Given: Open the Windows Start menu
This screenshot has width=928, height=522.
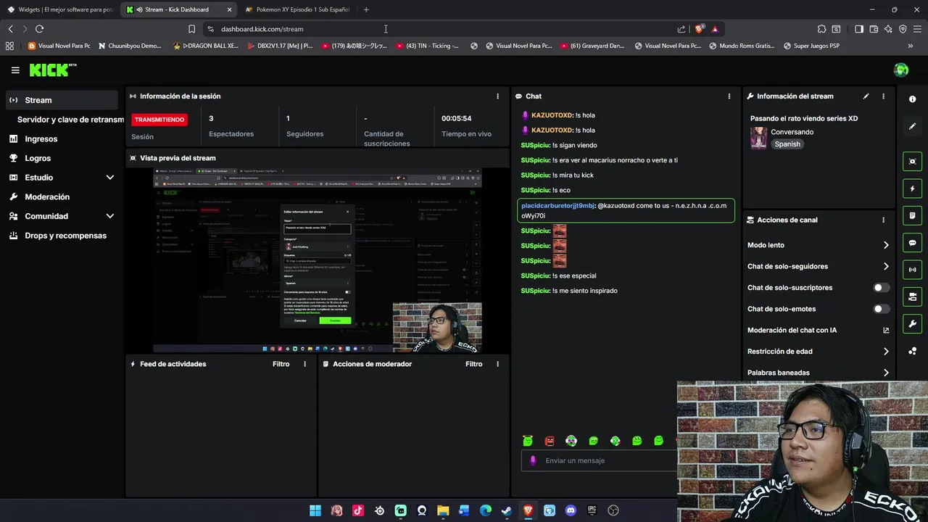Looking at the screenshot, I should [x=315, y=510].
